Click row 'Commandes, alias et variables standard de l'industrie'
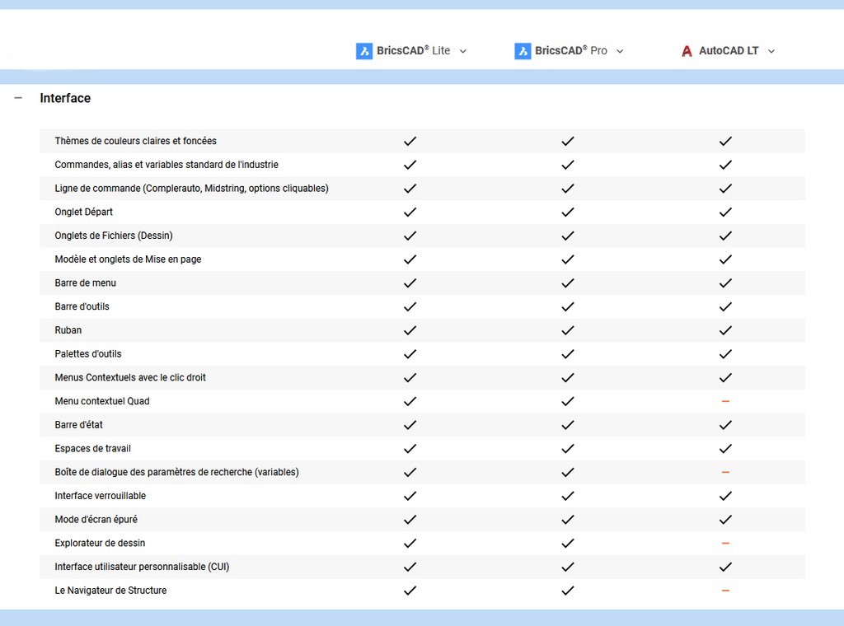 pyautogui.click(x=422, y=165)
